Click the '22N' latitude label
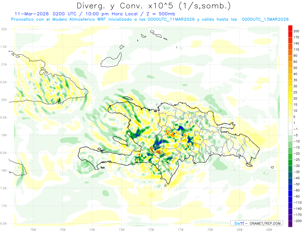This screenshot has height=233, width=302. [x=4, y=29]
